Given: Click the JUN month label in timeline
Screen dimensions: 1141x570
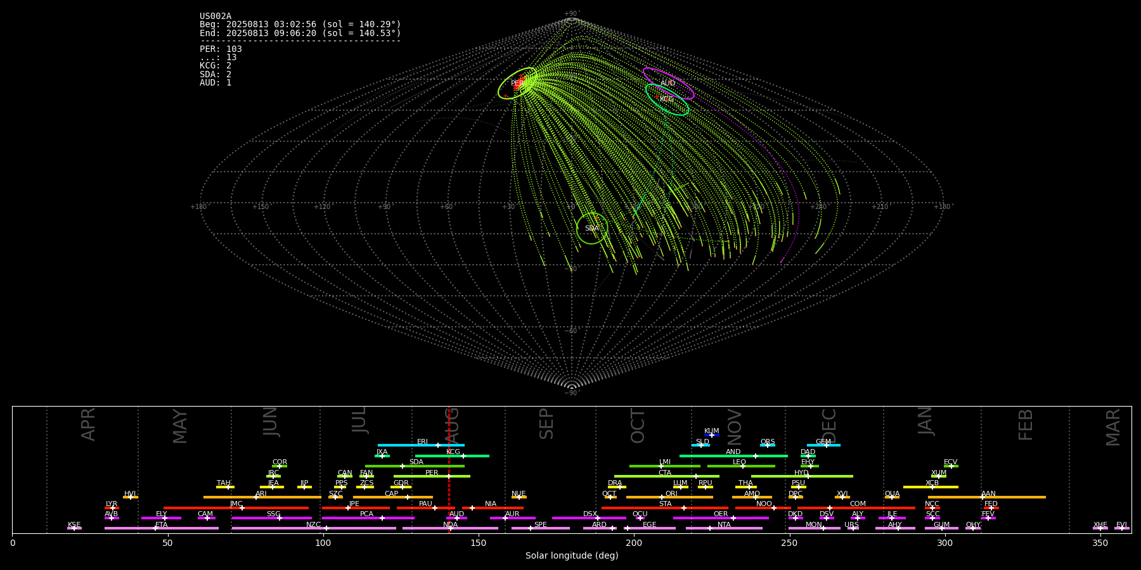Looking at the screenshot, I should 271,422.
